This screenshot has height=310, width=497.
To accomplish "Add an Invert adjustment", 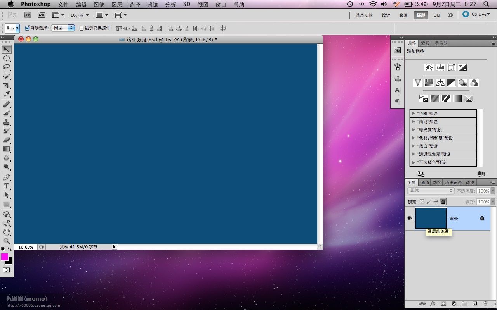I will point(423,98).
